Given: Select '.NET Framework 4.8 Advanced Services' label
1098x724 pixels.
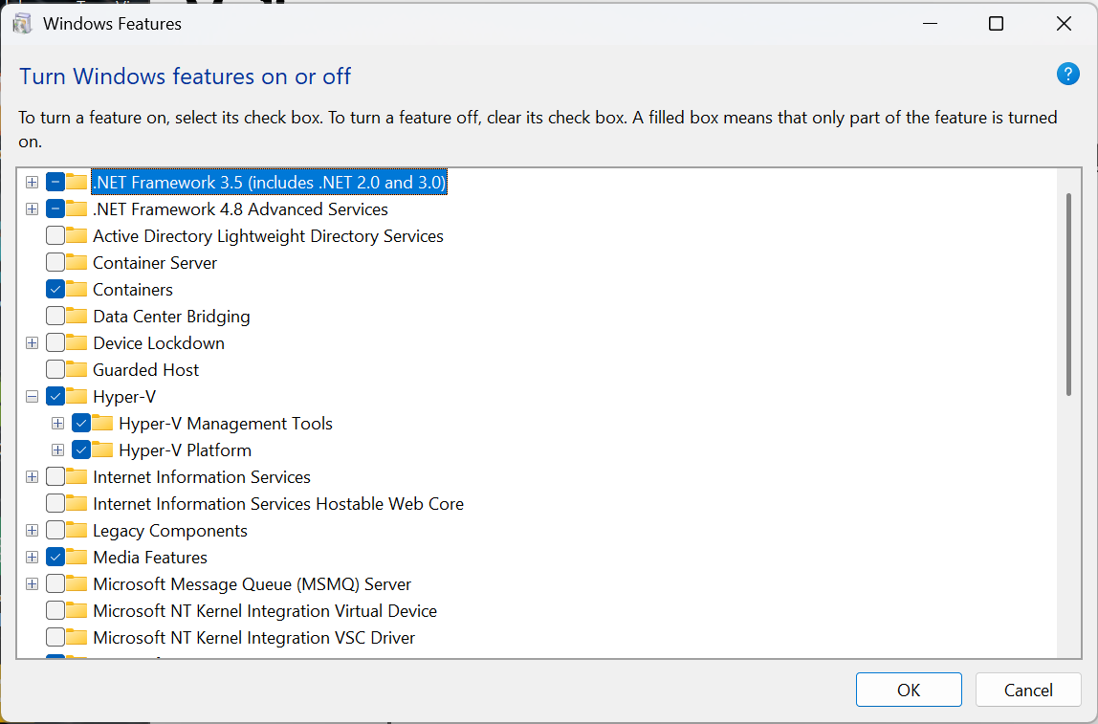Looking at the screenshot, I should [240, 208].
